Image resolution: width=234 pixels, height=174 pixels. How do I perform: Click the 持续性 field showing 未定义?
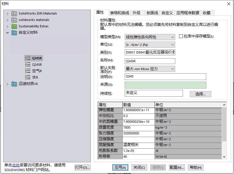154,93
